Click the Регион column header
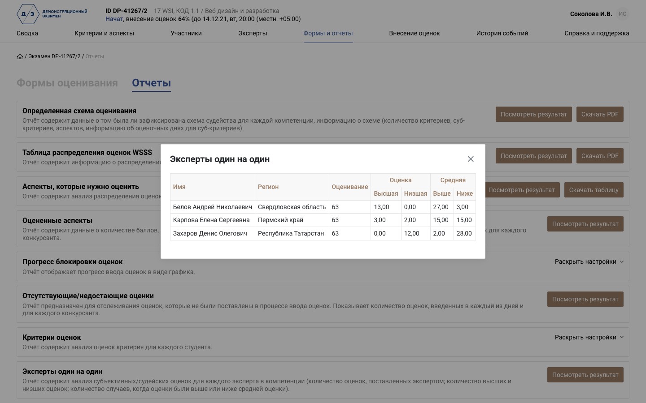The height and width of the screenshot is (403, 646). (x=292, y=187)
